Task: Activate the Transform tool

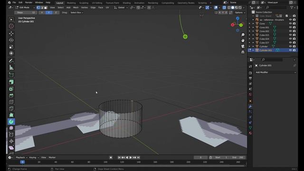Action: 11,53
